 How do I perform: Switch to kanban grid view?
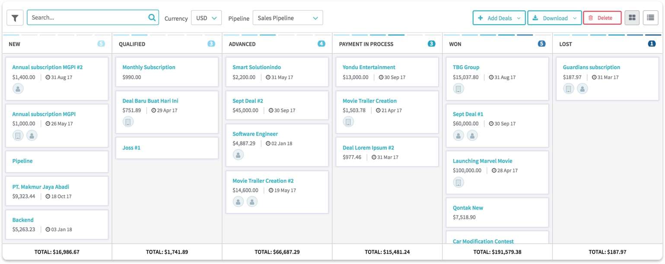[632, 18]
